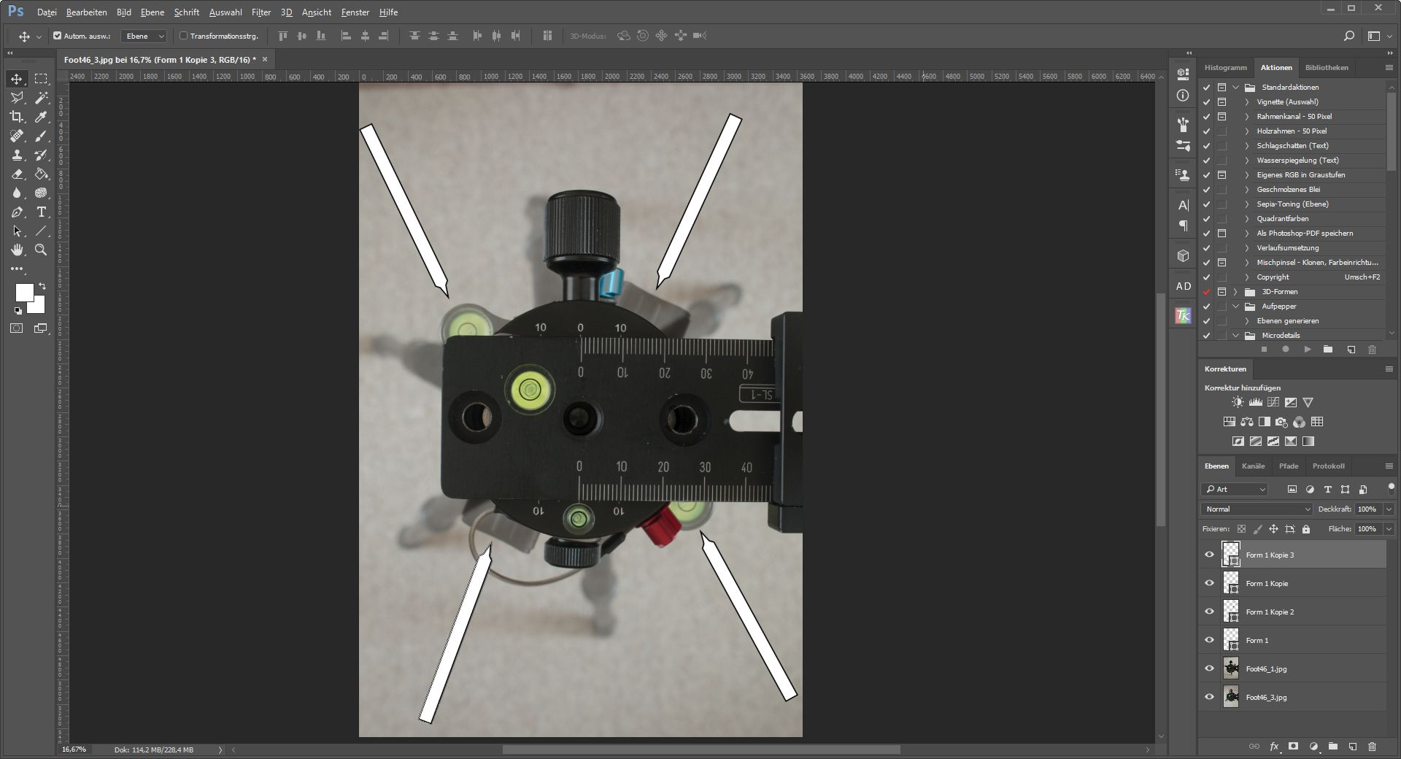Click the foreground color swatch
Screen dimensions: 1401x759
tap(23, 292)
